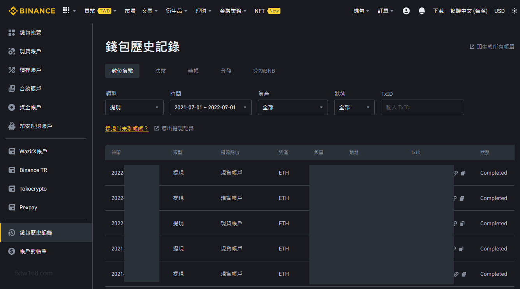The width and height of the screenshot is (520, 289).
Task: Open the 狀態 status dropdown
Action: pyautogui.click(x=354, y=107)
